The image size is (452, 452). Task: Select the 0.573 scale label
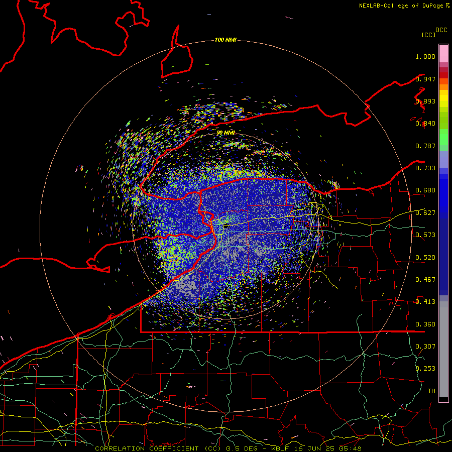tap(425, 235)
